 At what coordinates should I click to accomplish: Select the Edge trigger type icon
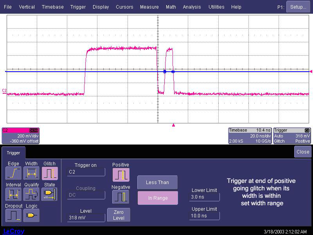pos(13,173)
